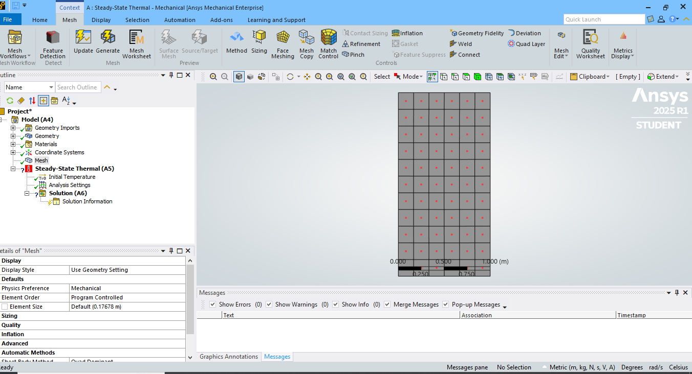Image resolution: width=692 pixels, height=374 pixels.
Task: Switch to the Home ribbon tab
Action: click(x=40, y=20)
